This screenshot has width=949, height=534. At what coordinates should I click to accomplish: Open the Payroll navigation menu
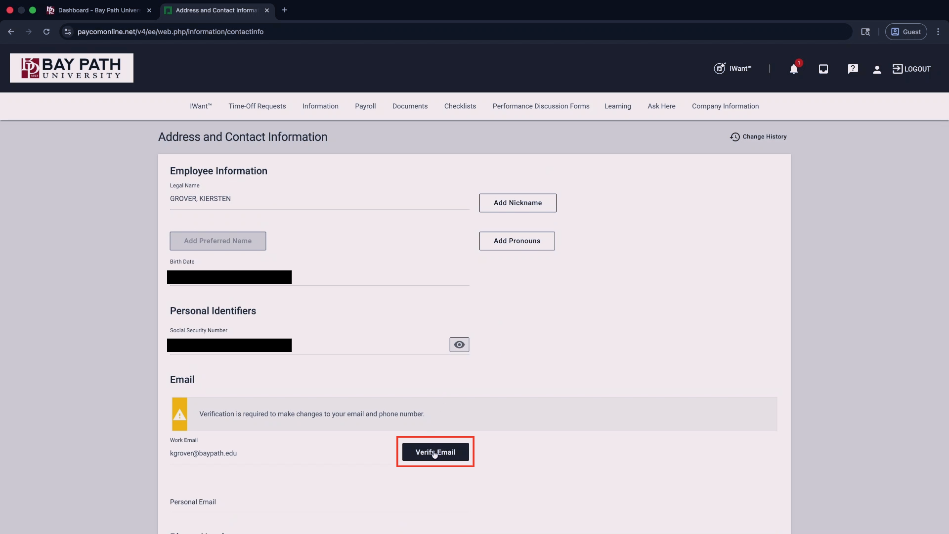(x=365, y=106)
